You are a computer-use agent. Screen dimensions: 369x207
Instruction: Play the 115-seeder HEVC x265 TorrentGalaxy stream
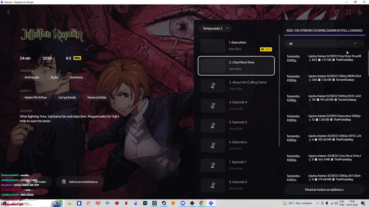pyautogui.click(x=324, y=98)
